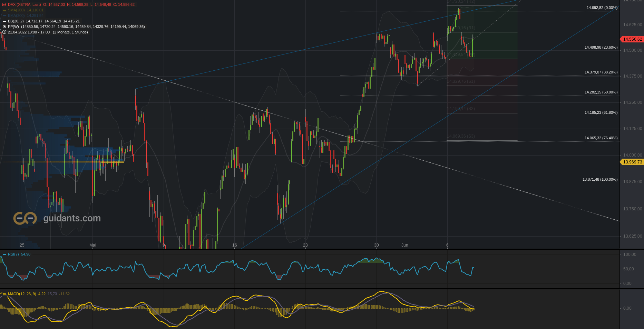Click Fibonacci label 14.498,98 (23.60%)
Screen dimensions: 644x329
click(601, 47)
